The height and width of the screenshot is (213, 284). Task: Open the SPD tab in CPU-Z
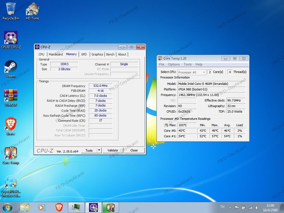click(84, 54)
